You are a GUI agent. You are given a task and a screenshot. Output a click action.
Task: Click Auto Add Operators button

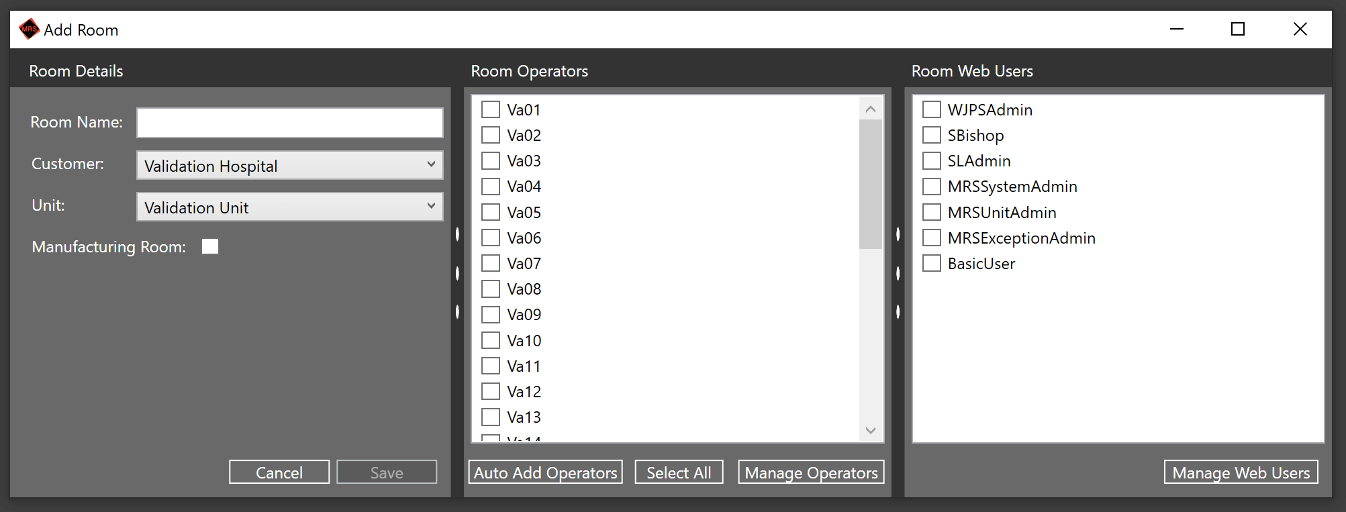tap(545, 472)
